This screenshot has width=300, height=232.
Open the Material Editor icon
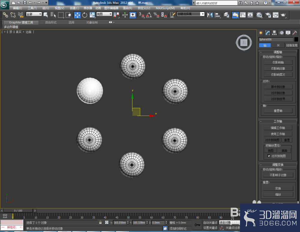(x=259, y=15)
